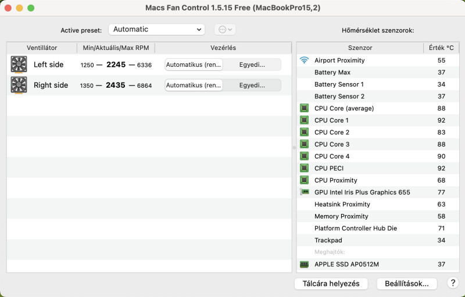465x297 pixels.
Task: Choose Egyedi control for Right side fan
Action: pyautogui.click(x=252, y=85)
